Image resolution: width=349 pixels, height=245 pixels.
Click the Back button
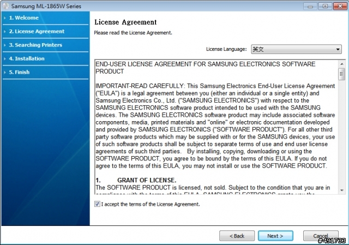click(x=237, y=236)
